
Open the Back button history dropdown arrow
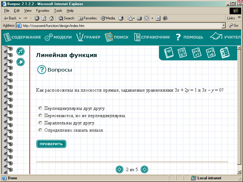pyautogui.click(x=20, y=18)
